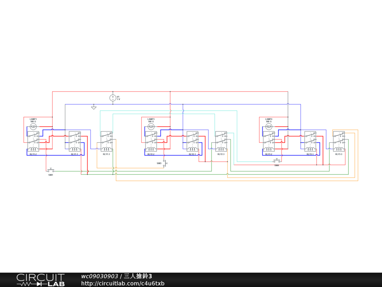
Task: Click relay RLY2-2 under LAMP3
Action: 151,142
